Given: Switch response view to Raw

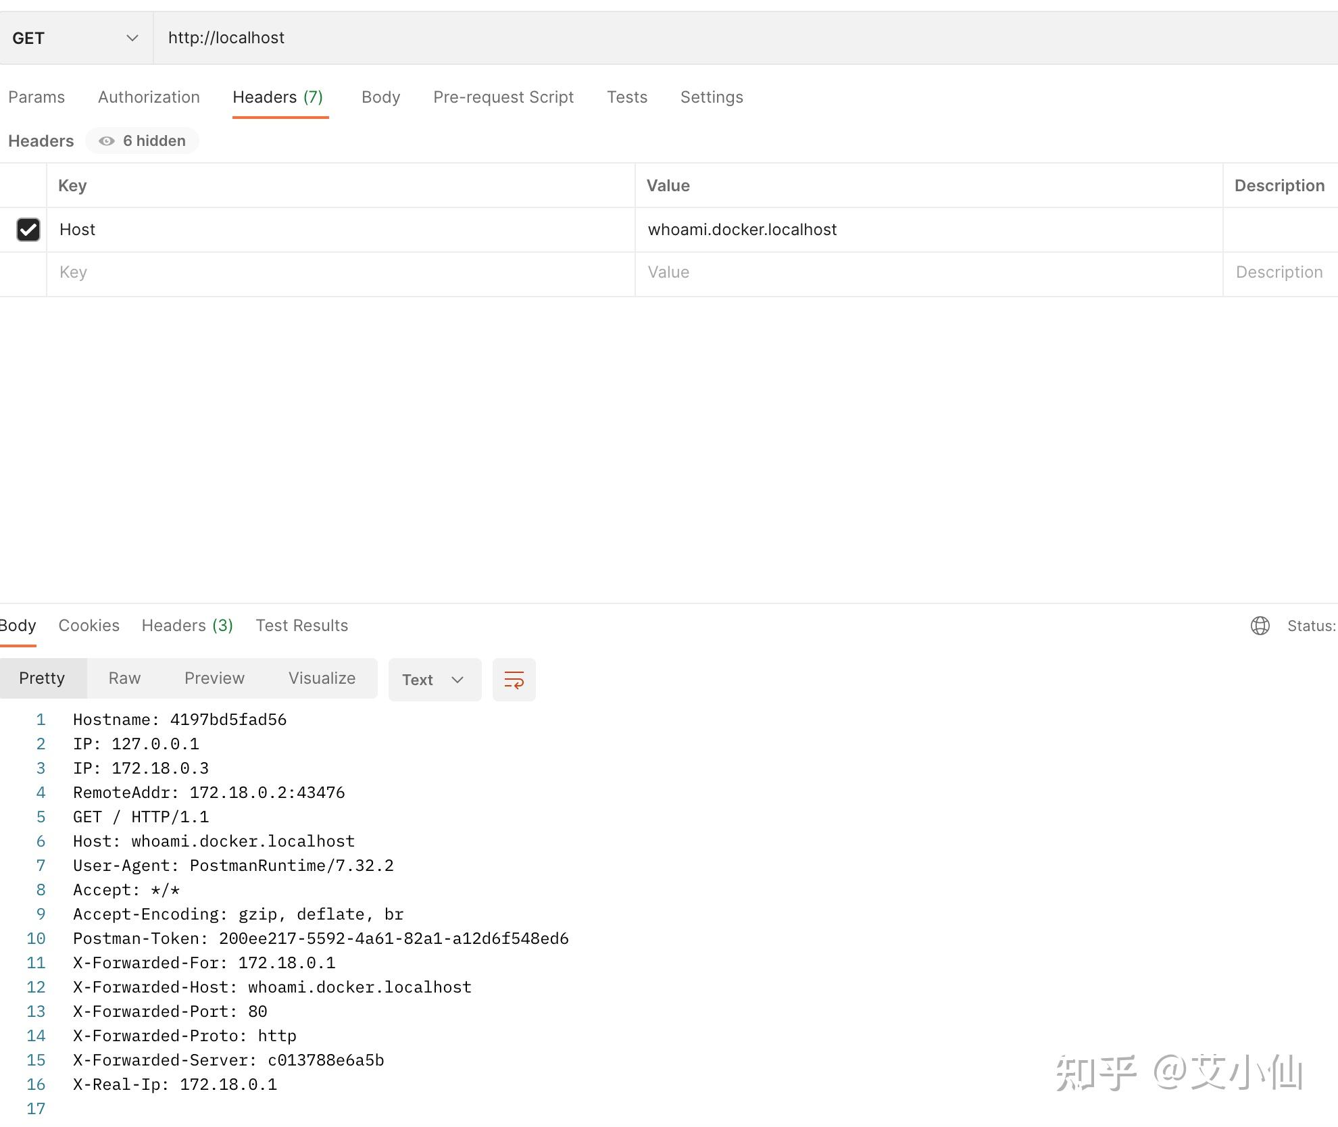Looking at the screenshot, I should click(x=124, y=678).
